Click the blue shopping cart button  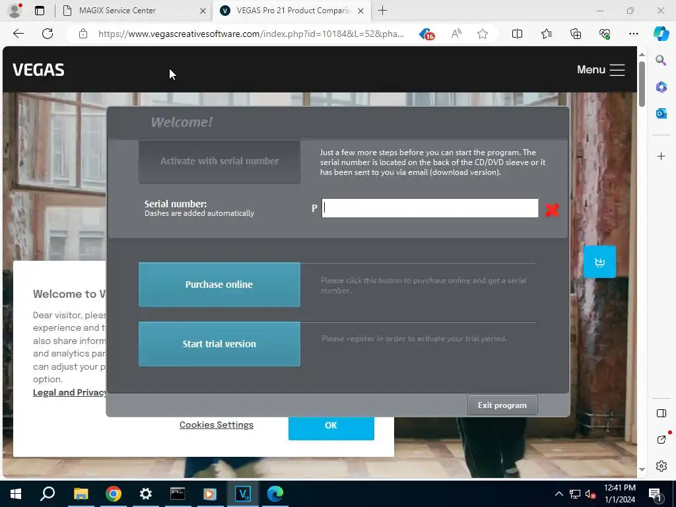pos(599,261)
